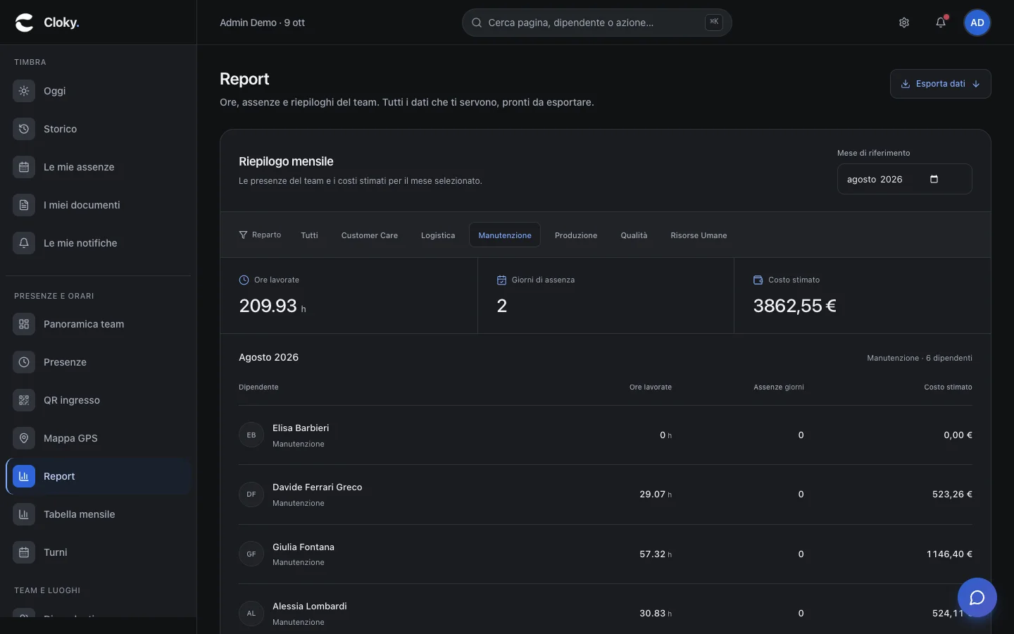1014x634 pixels.
Task: Open the chat support bubble
Action: [x=977, y=597]
